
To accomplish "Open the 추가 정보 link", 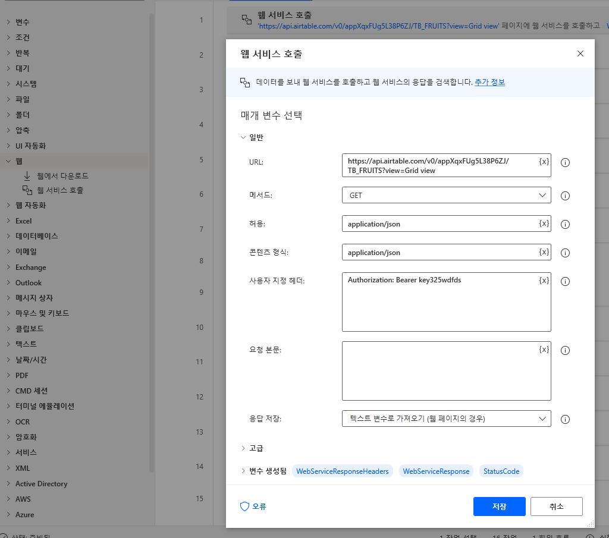I will [x=490, y=82].
